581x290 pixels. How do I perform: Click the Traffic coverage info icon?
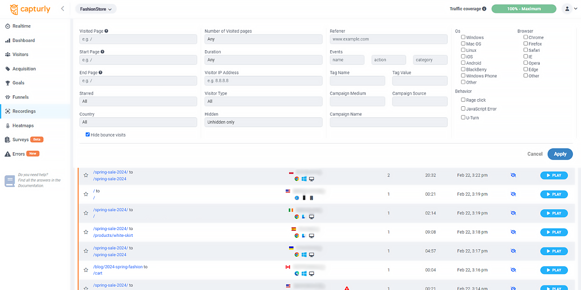point(484,9)
